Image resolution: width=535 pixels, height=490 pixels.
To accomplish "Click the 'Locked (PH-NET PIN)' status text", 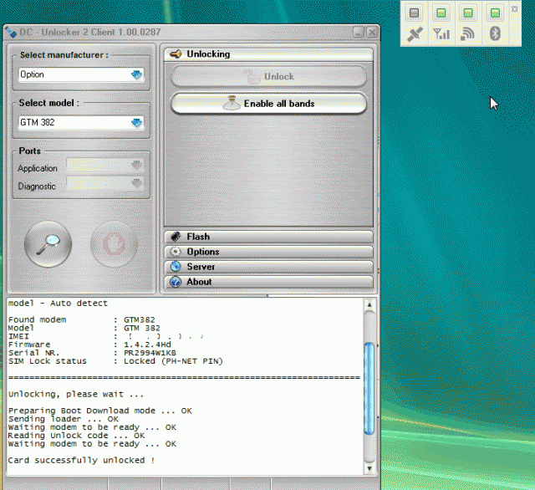I will pos(173,361).
